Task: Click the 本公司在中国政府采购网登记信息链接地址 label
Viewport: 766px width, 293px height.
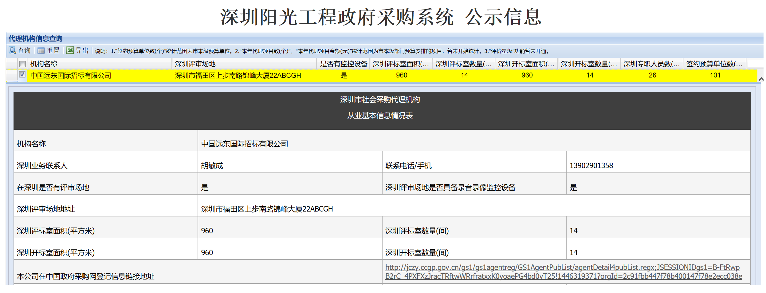Action: point(85,276)
